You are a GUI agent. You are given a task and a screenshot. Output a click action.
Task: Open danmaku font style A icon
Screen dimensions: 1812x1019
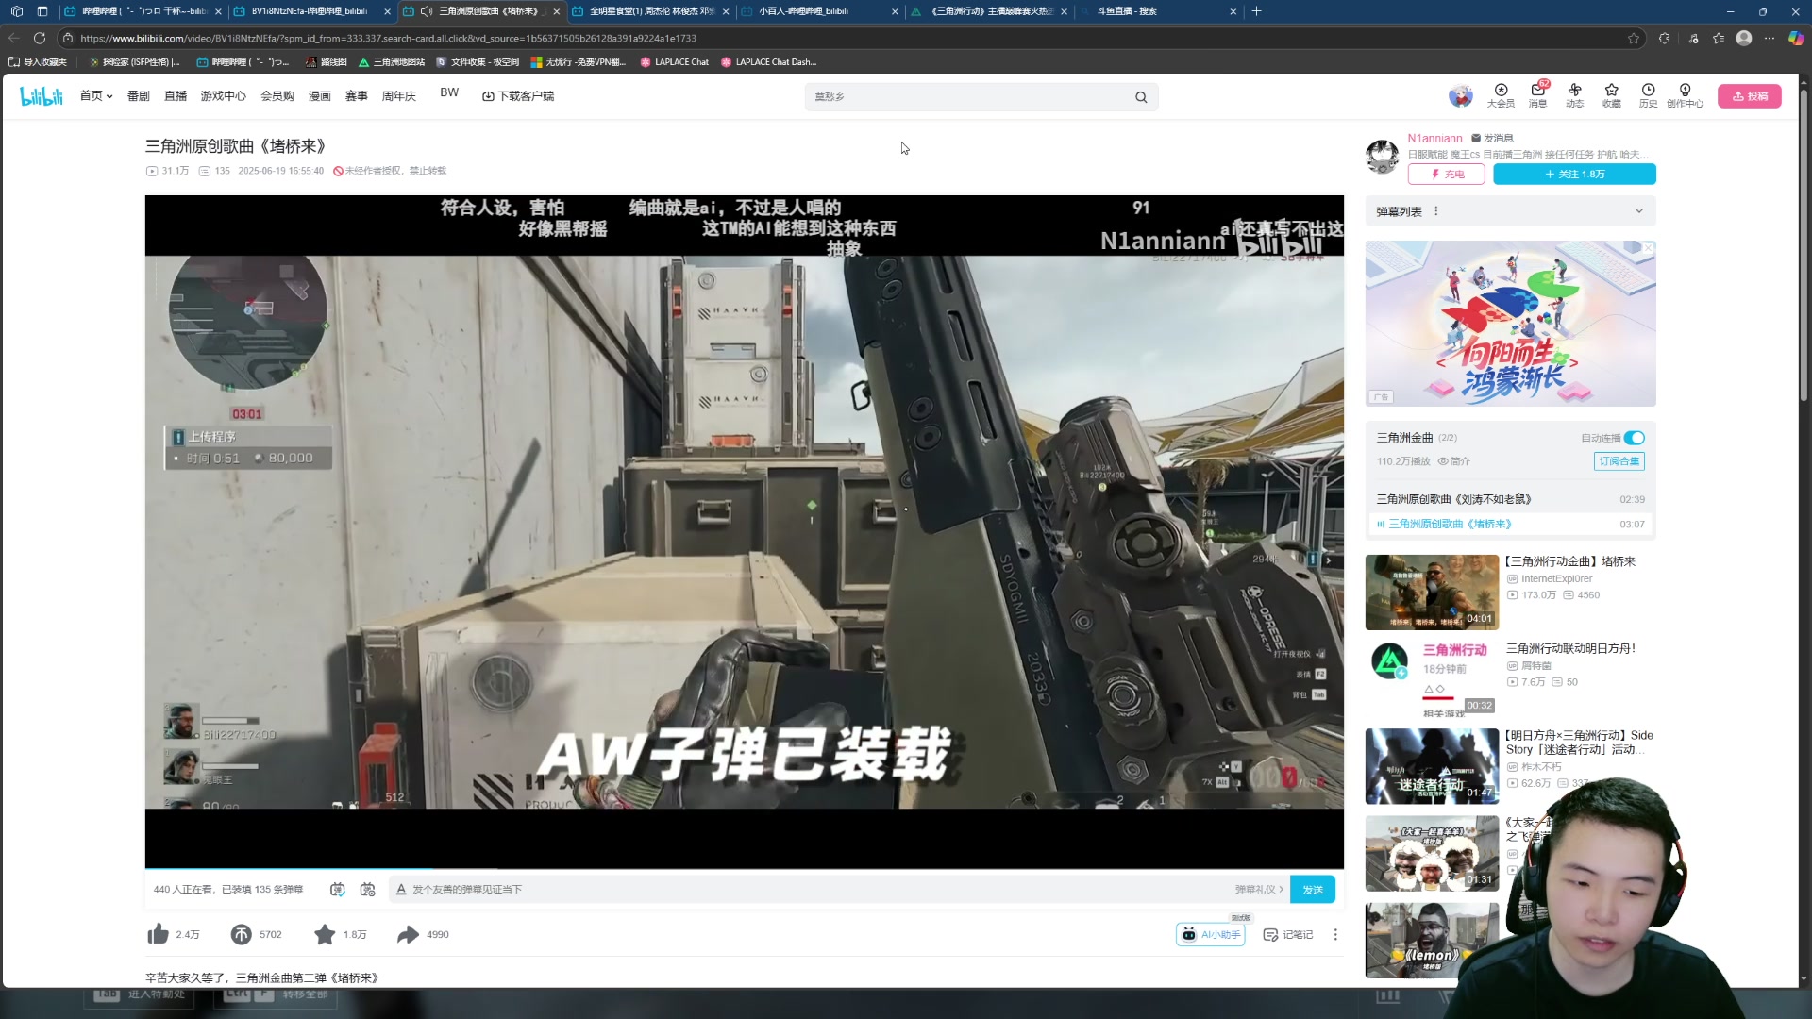tap(401, 890)
